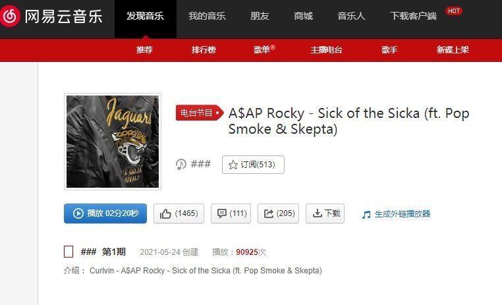Switch to 我的音乐 in top navigation

pos(207,16)
